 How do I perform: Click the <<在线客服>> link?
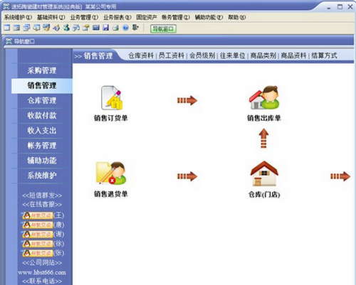point(42,204)
